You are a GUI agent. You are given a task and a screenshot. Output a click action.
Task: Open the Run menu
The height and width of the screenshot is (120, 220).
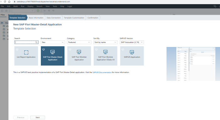tap(23, 6)
